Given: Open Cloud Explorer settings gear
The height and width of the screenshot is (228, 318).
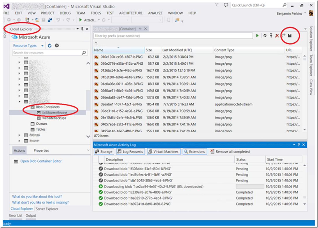Looking at the screenshot, I should [57, 45].
